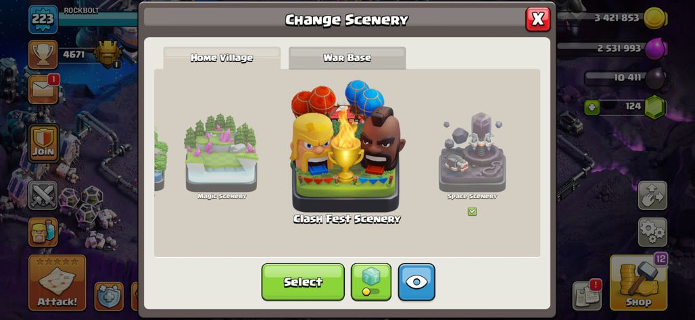The width and height of the screenshot is (695, 320).
Task: Tap the green gem add button
Action: coord(592,107)
